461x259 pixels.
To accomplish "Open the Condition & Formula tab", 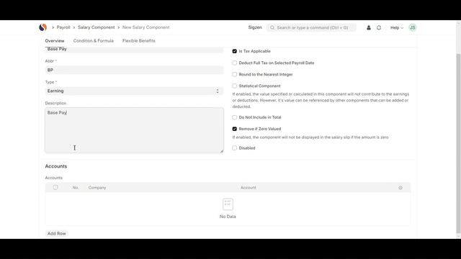I will (94, 41).
